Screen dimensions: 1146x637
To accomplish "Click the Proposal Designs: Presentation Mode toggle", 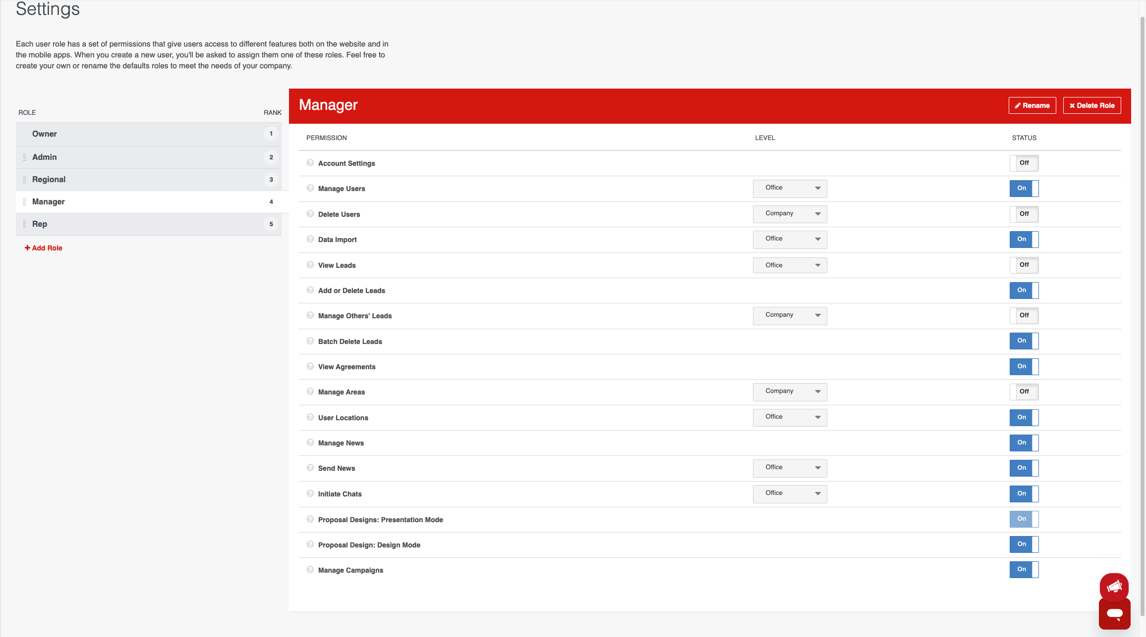I will (1024, 519).
